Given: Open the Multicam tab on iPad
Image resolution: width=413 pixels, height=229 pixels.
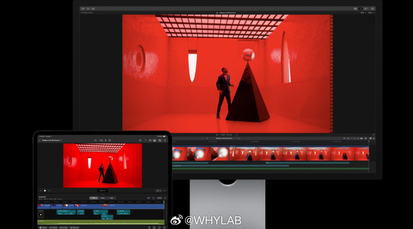Looking at the screenshot, I should (x=74, y=228).
